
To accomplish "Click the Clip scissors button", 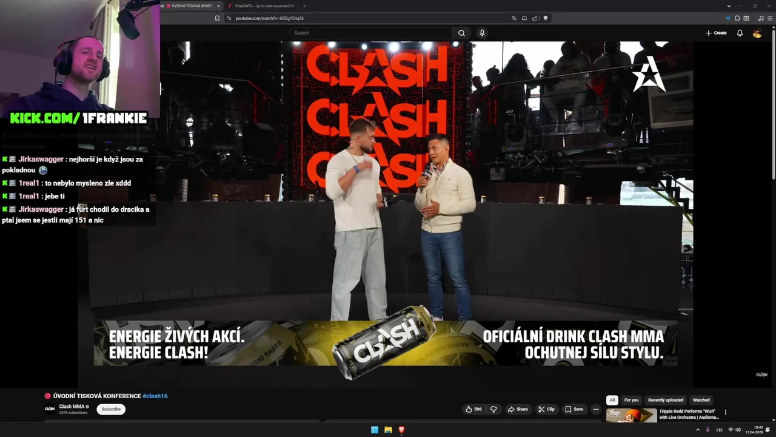I will 546,409.
